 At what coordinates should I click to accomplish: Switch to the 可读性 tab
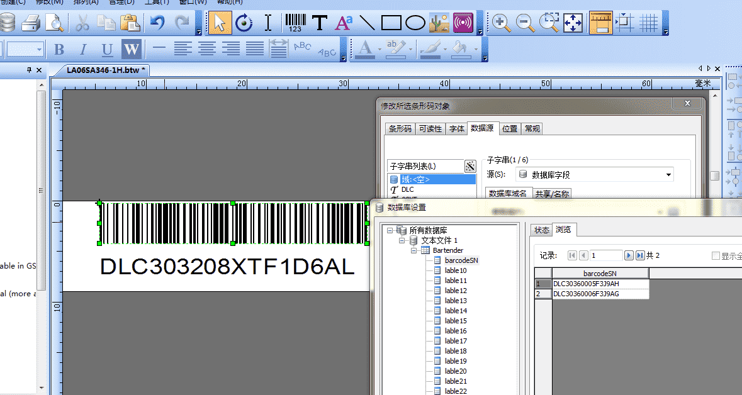pos(430,129)
